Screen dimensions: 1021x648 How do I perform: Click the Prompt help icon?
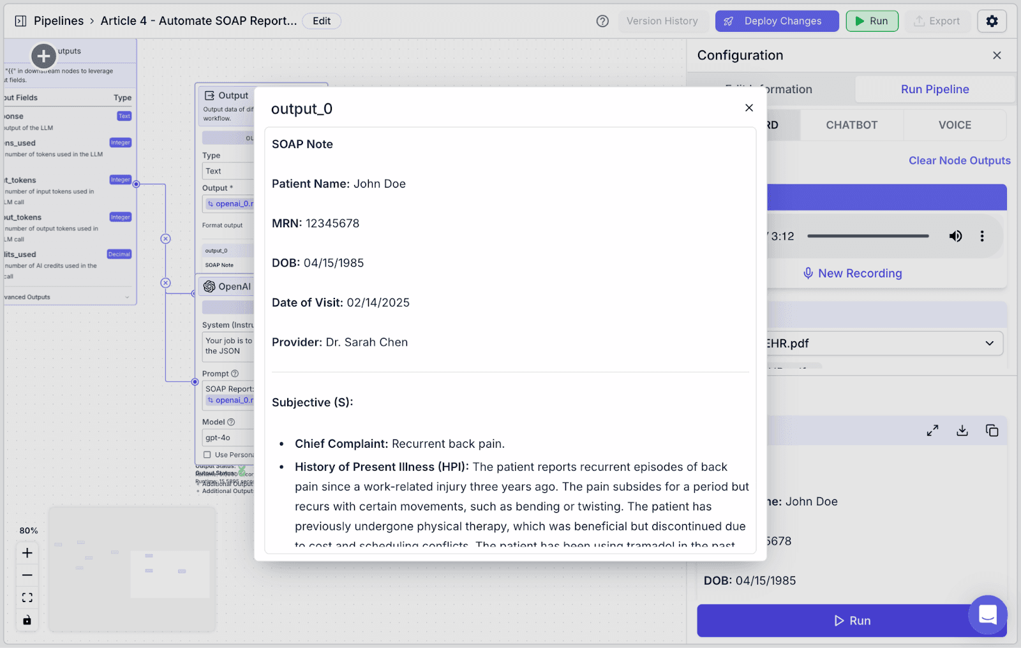(235, 374)
